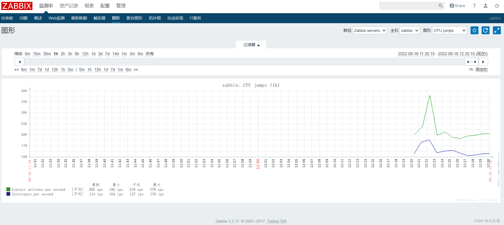Go to 拓扑图 submenu
504x225 pixels.
155,18
